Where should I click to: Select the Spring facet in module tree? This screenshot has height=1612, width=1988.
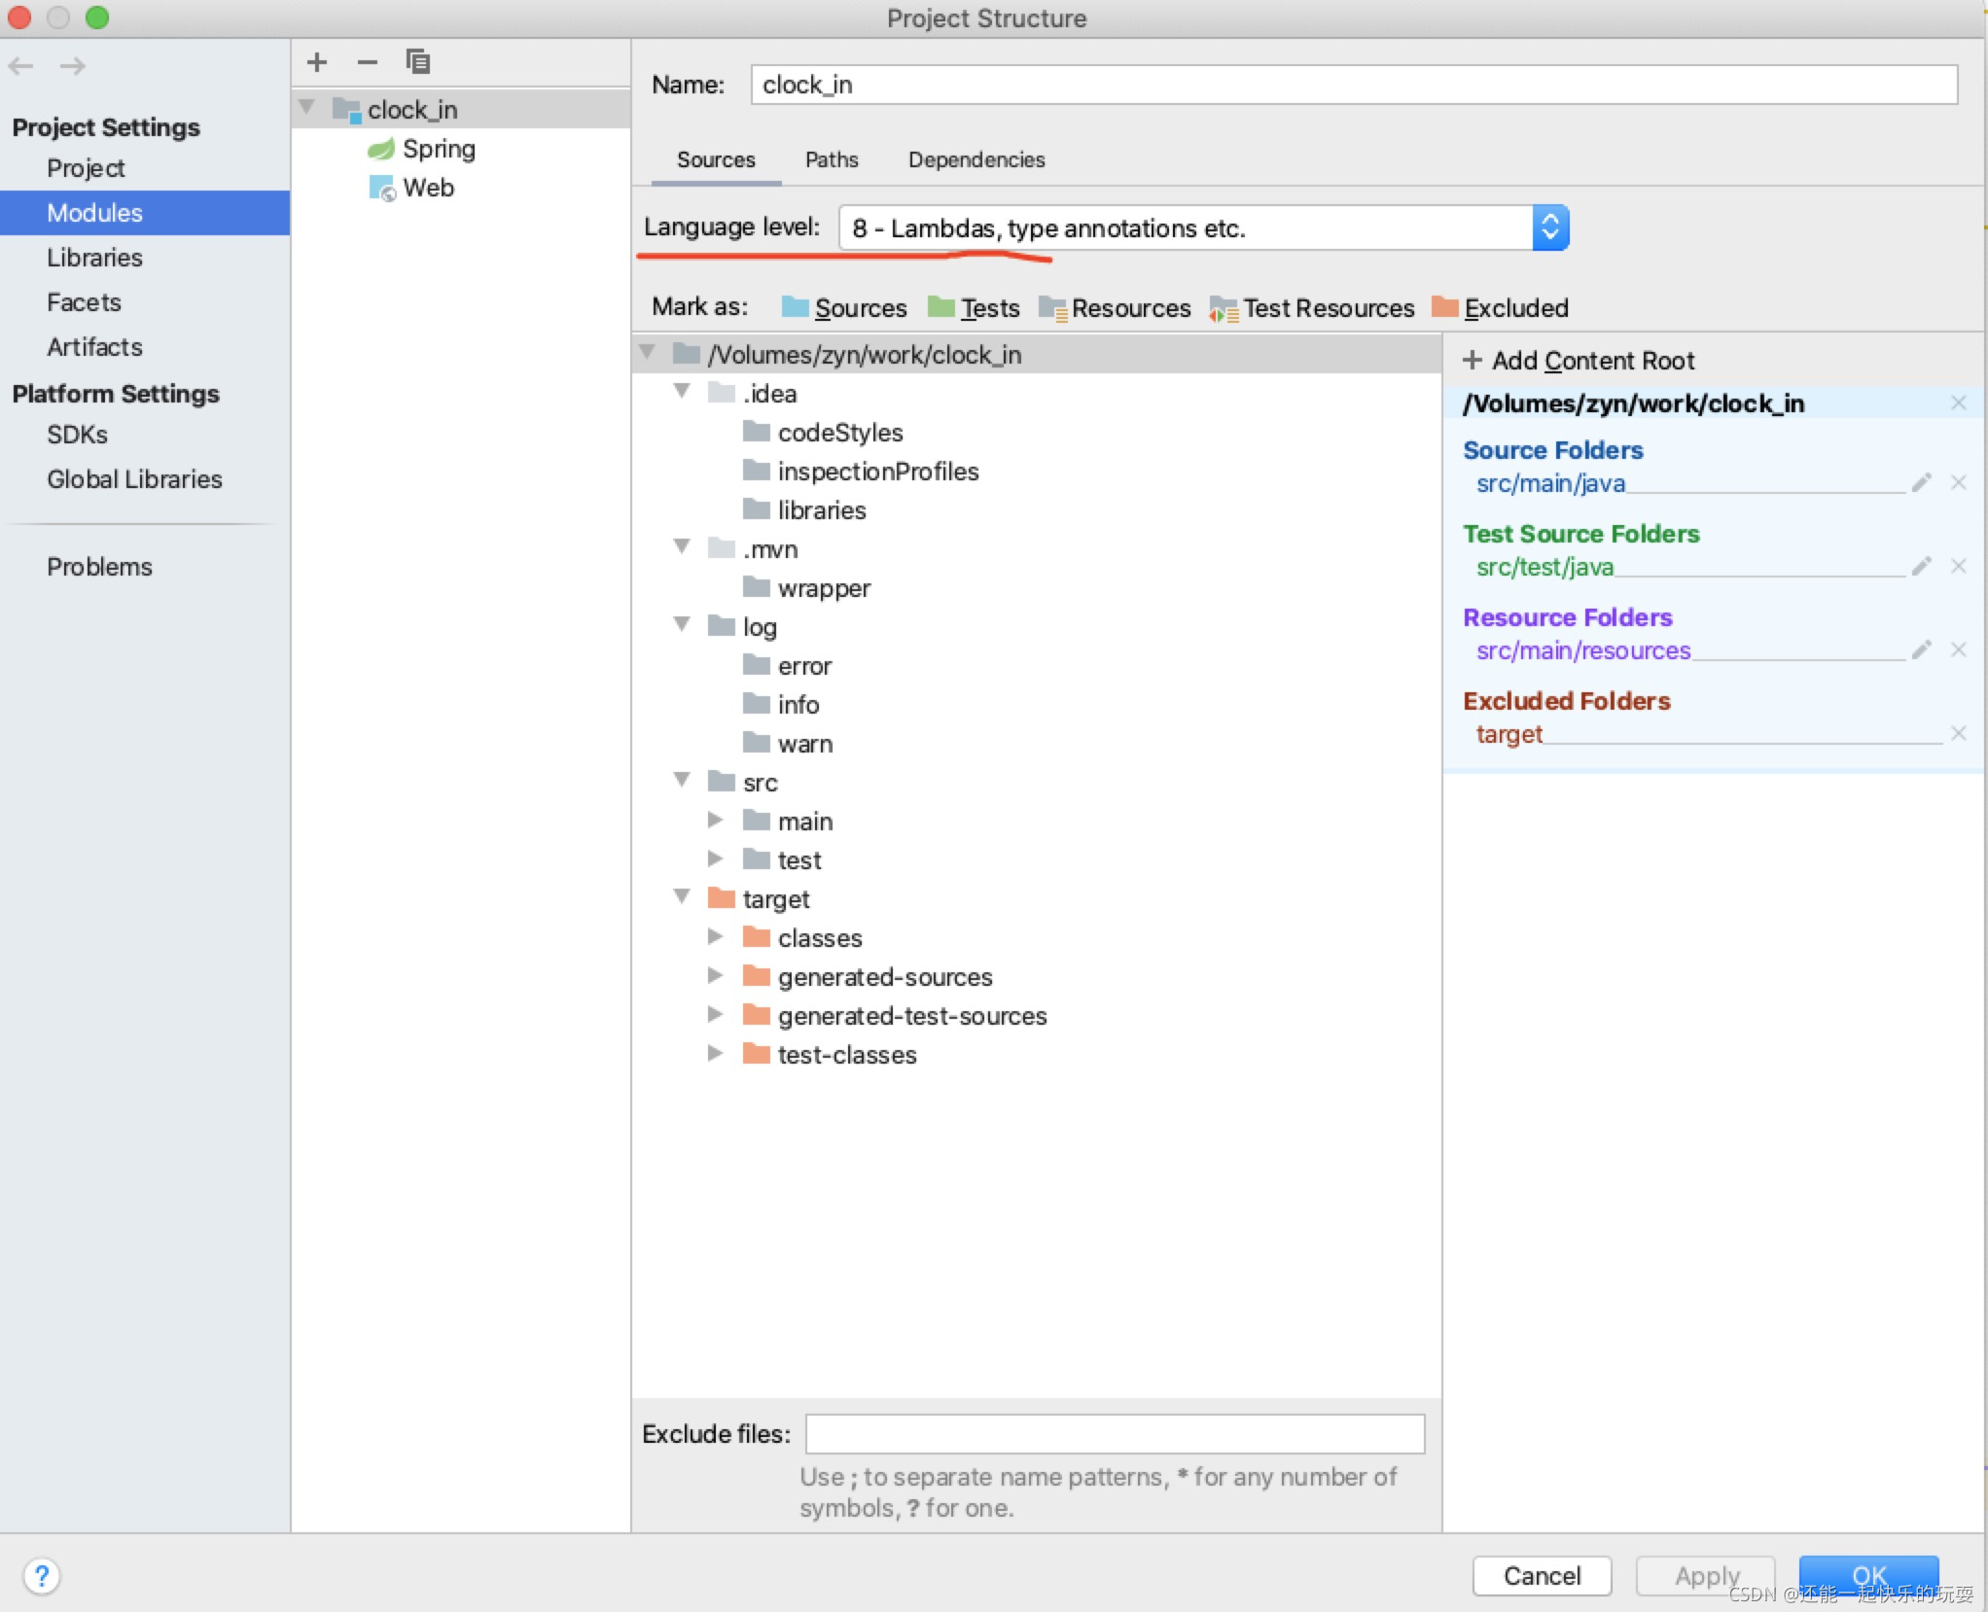pyautogui.click(x=438, y=149)
